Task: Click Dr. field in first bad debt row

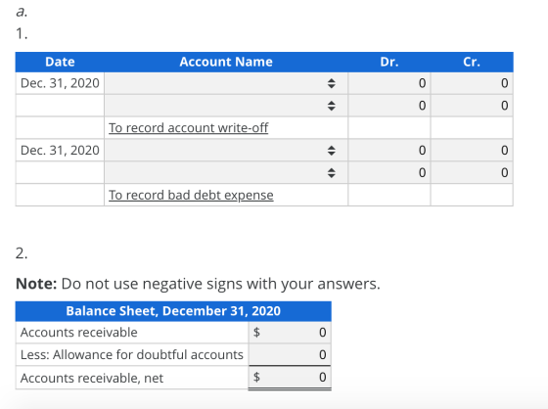Action: 389,151
